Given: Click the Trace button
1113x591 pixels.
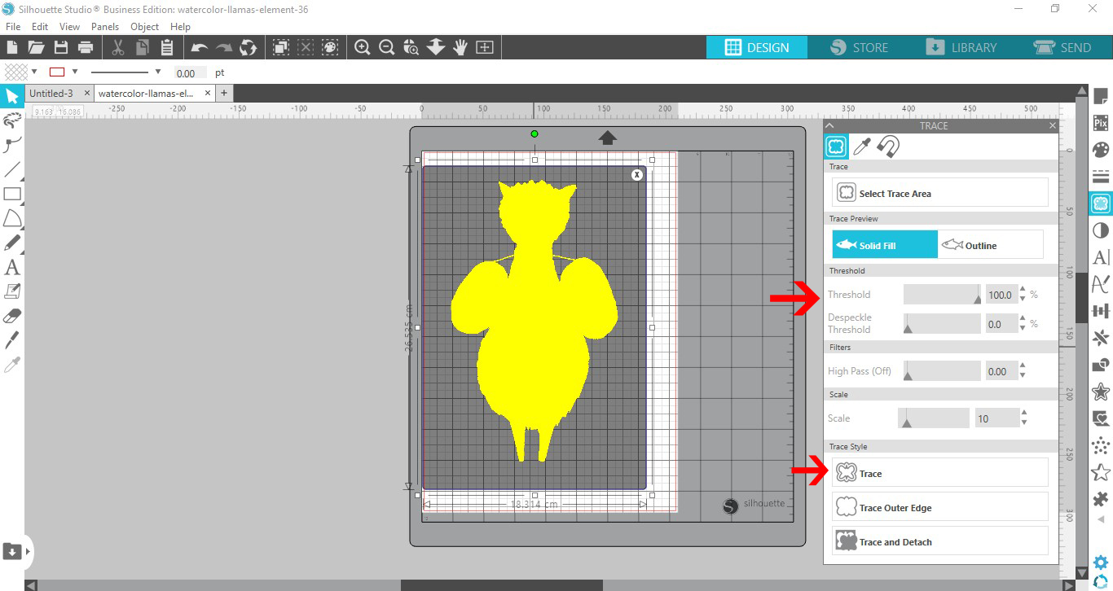Looking at the screenshot, I should [x=940, y=473].
